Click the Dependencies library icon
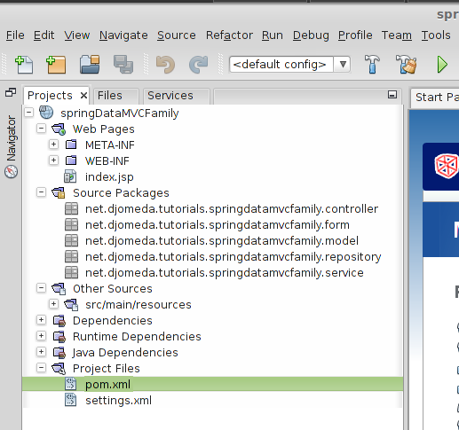The width and height of the screenshot is (459, 430). pyautogui.click(x=59, y=321)
